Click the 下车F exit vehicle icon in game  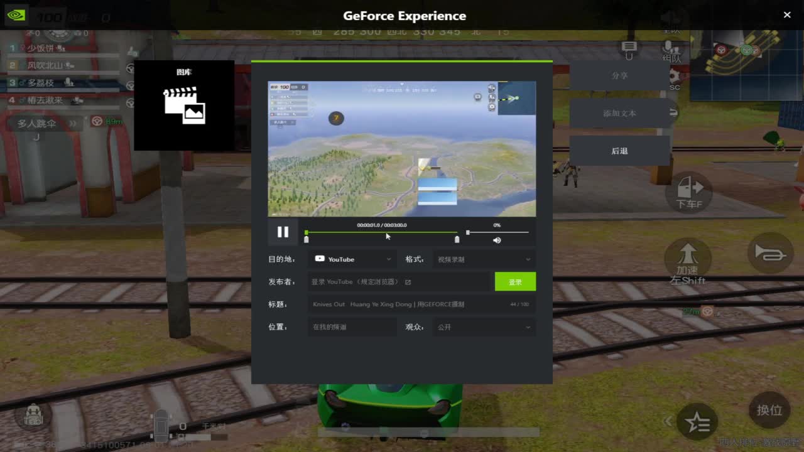coord(689,192)
